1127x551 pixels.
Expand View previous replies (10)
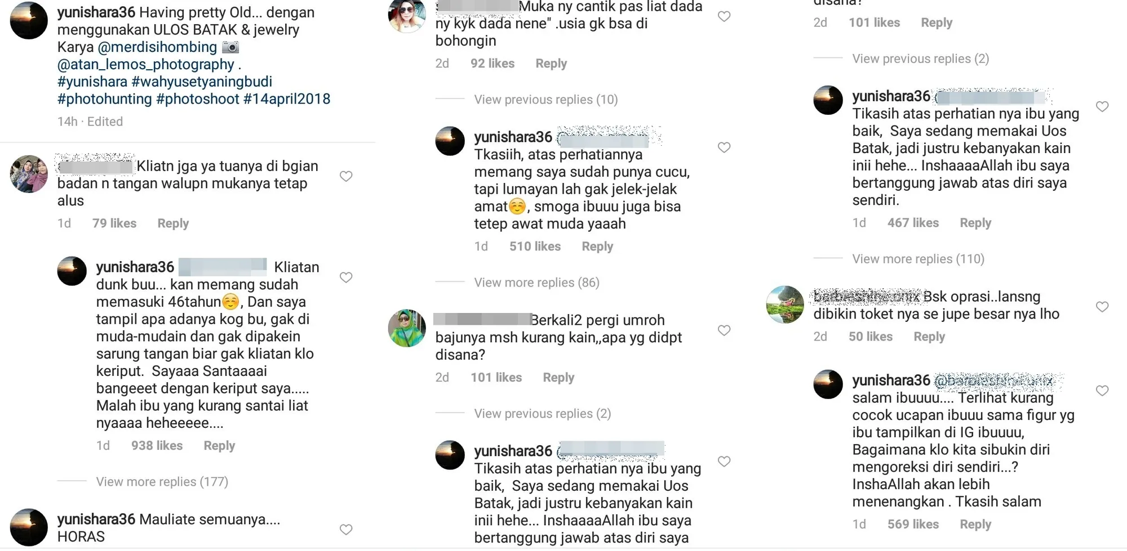[x=545, y=100]
